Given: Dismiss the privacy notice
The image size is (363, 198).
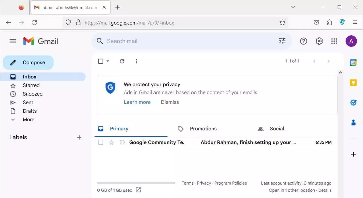Looking at the screenshot, I should pos(170,102).
